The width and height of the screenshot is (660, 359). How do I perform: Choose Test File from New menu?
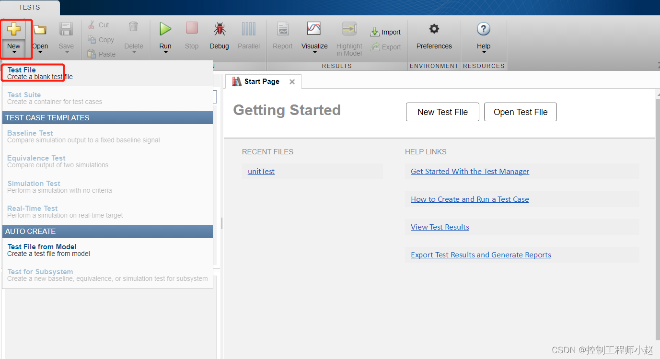107,73
